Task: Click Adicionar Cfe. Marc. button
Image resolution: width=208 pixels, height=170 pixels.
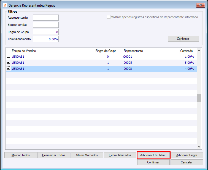Action: [x=153, y=155]
